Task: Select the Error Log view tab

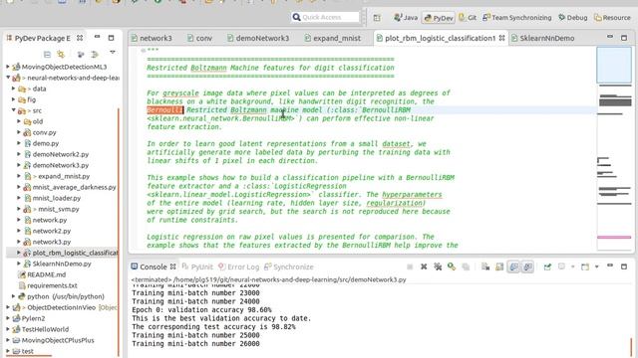Action: (x=238, y=267)
